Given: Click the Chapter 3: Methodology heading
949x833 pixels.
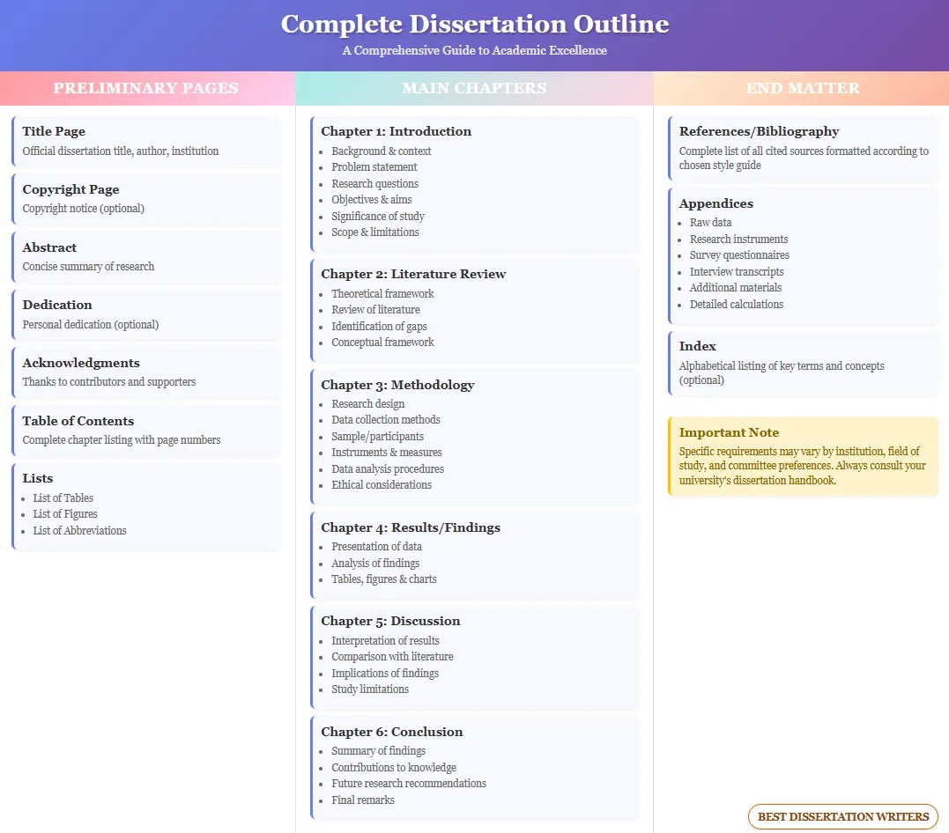Looking at the screenshot, I should click(397, 385).
